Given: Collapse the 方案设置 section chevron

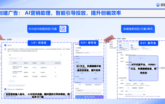Looking at the screenshot, I should [102, 48].
